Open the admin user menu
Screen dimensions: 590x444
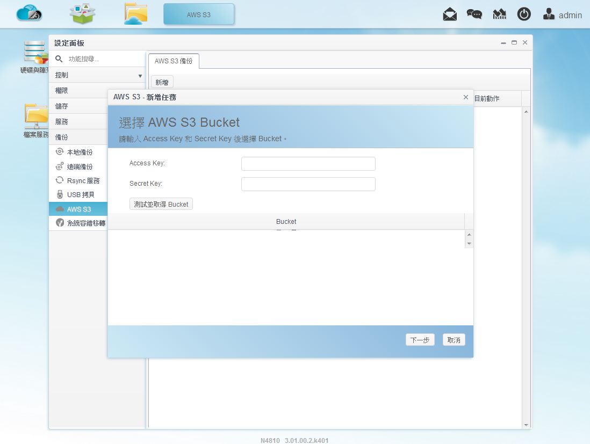point(563,14)
